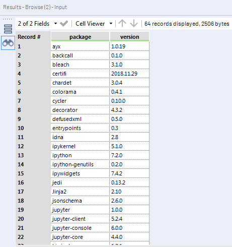Select version cell 2.10

[x=129, y=192]
